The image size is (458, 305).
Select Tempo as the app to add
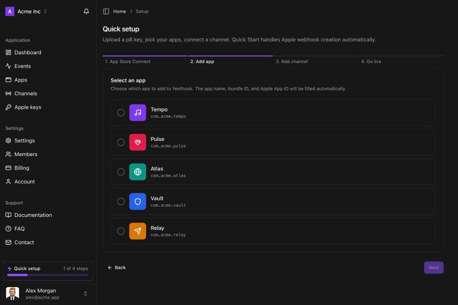point(121,113)
